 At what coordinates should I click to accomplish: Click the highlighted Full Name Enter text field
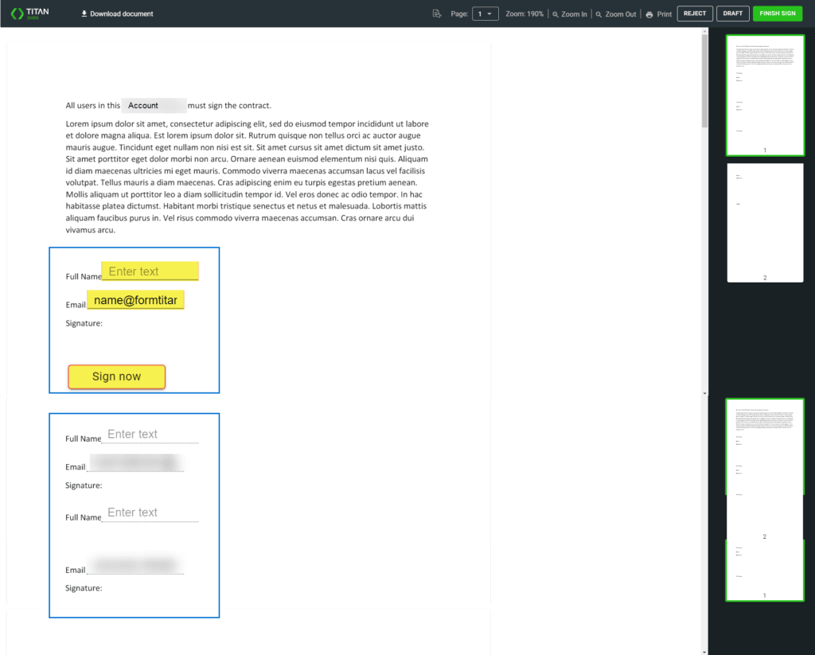pos(150,271)
